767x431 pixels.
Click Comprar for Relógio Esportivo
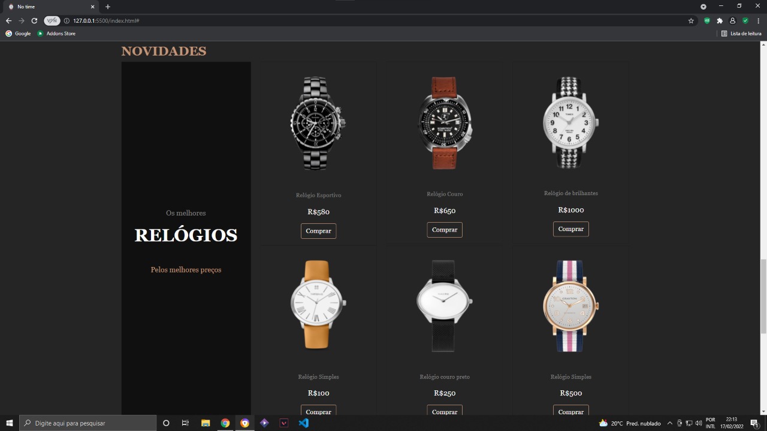pos(318,230)
